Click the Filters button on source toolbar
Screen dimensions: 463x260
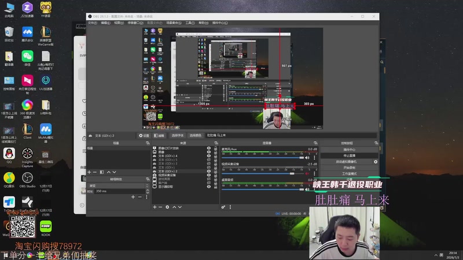tap(159, 136)
